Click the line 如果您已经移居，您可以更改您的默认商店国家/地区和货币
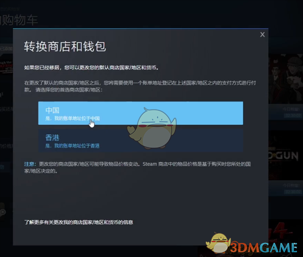Viewport: 303px width, 257px height. (x=91, y=68)
